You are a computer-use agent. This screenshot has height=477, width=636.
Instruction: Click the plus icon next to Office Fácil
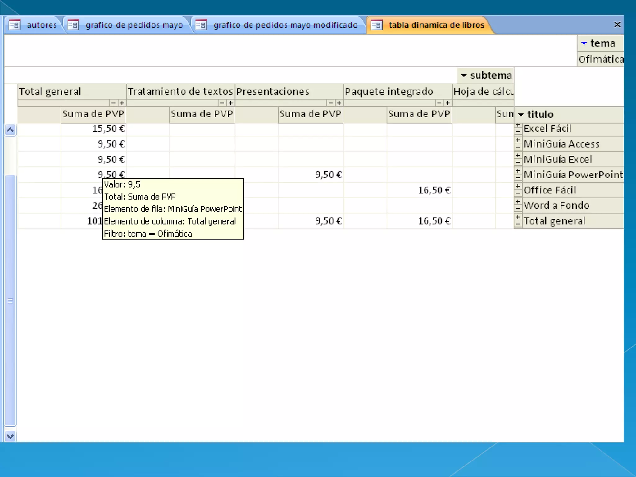tap(518, 187)
